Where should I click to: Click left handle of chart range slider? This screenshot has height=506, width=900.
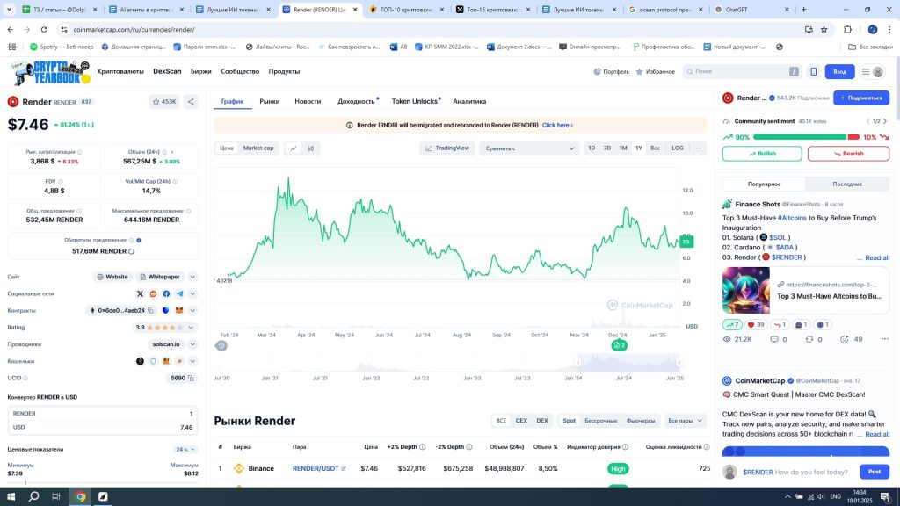577,363
